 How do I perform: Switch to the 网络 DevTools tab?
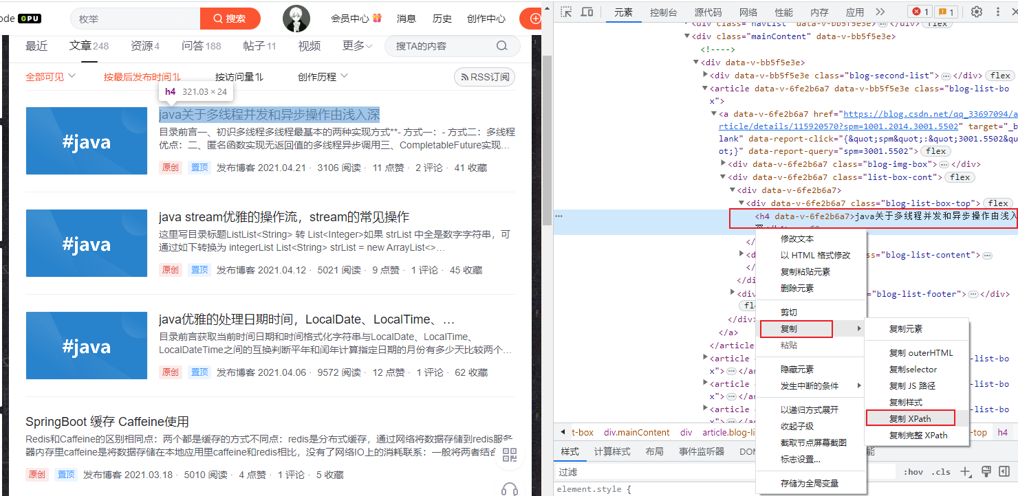pyautogui.click(x=748, y=12)
